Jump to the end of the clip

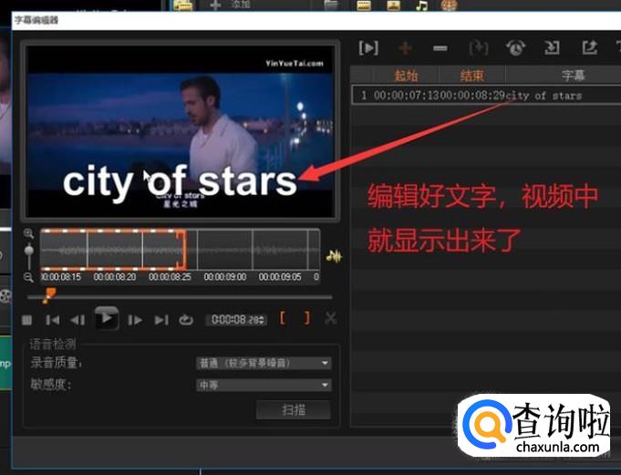click(161, 320)
